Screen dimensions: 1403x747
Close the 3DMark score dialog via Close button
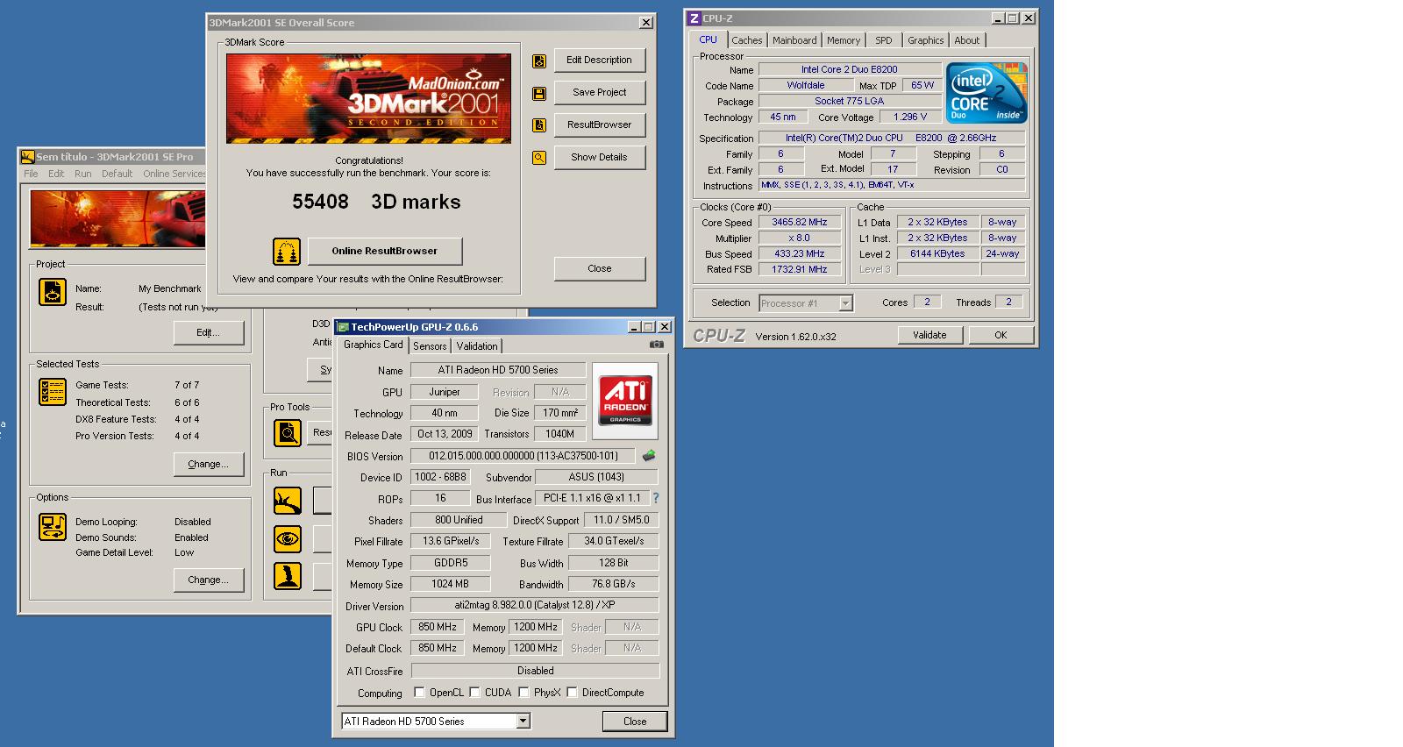[600, 268]
